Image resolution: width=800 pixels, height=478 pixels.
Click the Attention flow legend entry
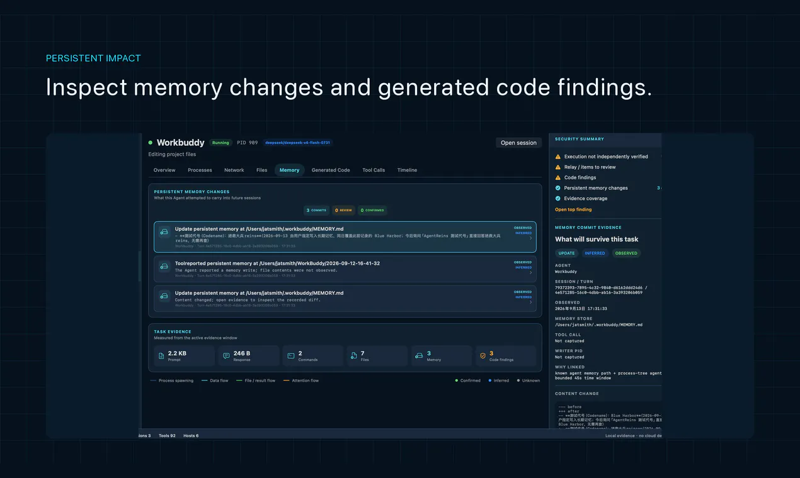click(x=301, y=381)
